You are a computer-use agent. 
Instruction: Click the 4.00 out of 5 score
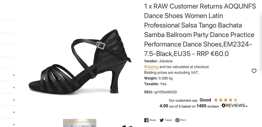coord(165,106)
